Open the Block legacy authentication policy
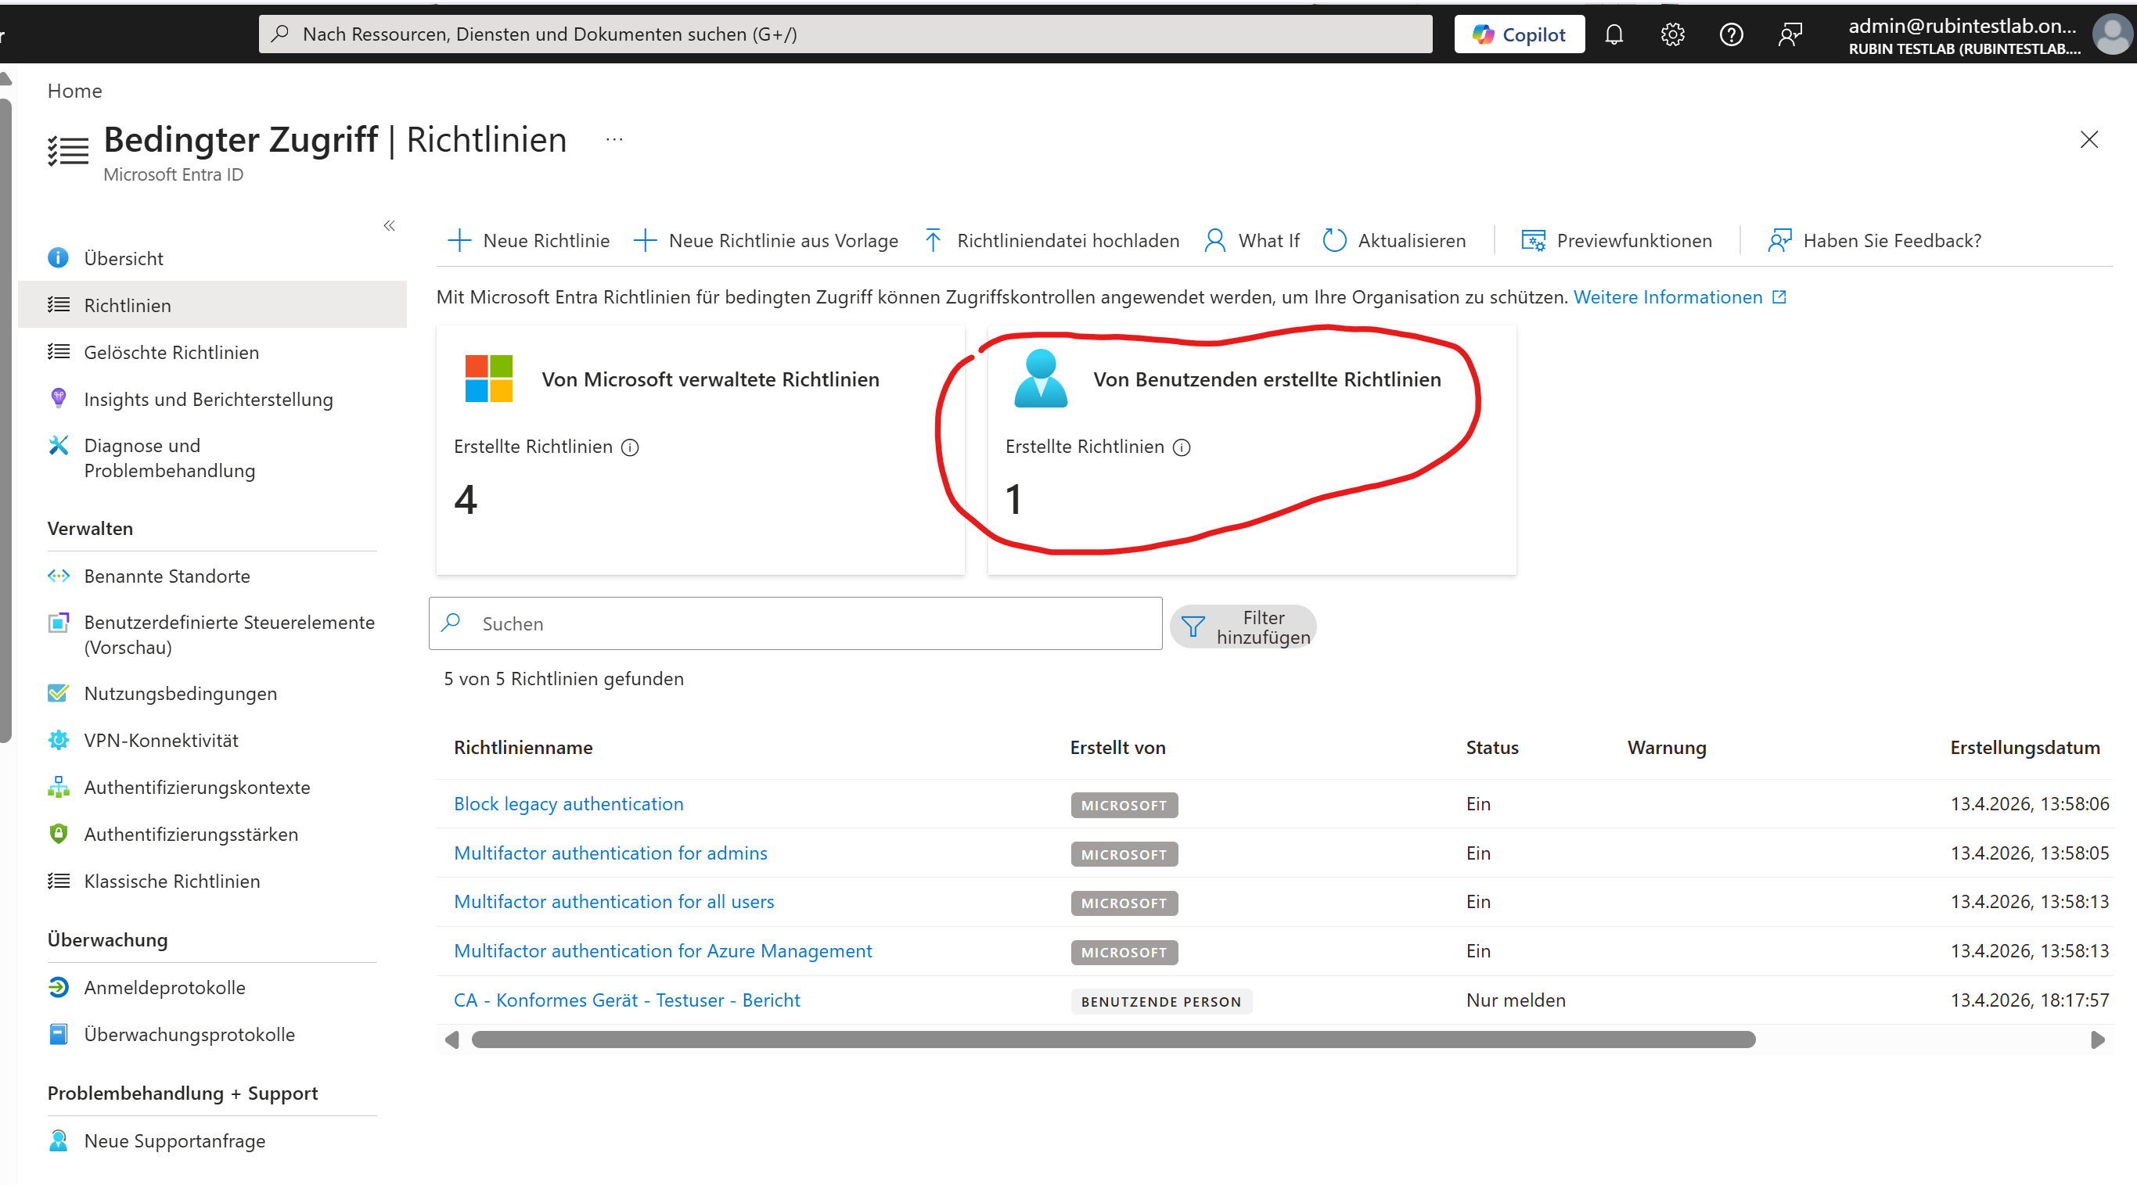The image size is (2137, 1185). (568, 803)
